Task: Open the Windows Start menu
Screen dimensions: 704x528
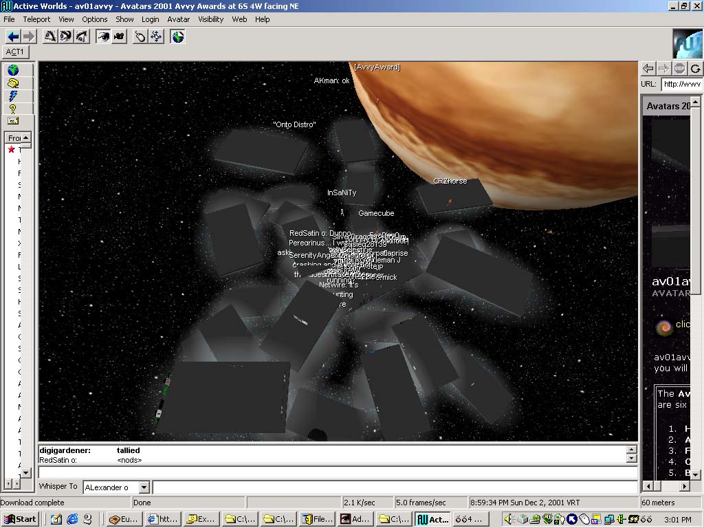Action: coord(20,519)
